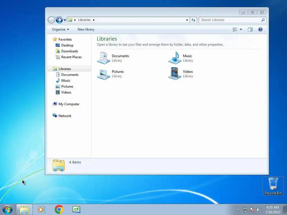Open the Organize menu
This screenshot has width=287, height=215.
click(x=61, y=29)
